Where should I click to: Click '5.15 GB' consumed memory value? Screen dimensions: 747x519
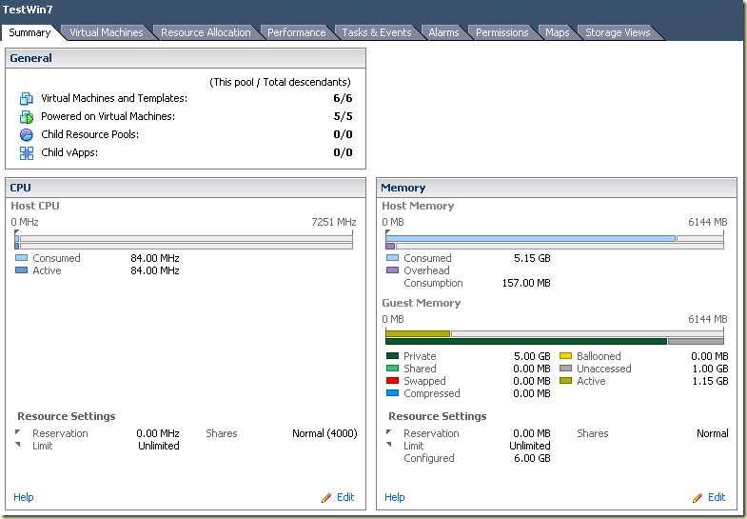coord(532,258)
